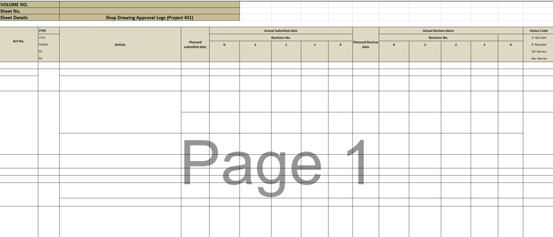The width and height of the screenshot is (553, 237).
Task: Select revision '2' under Actual Submittal date
Action: 286,52
